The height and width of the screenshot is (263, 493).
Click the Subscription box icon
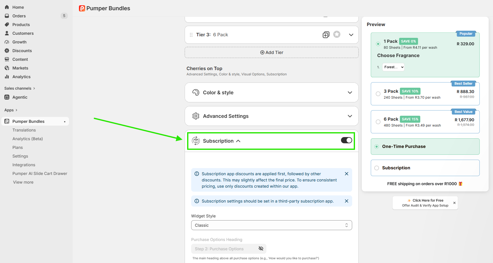[196, 141]
